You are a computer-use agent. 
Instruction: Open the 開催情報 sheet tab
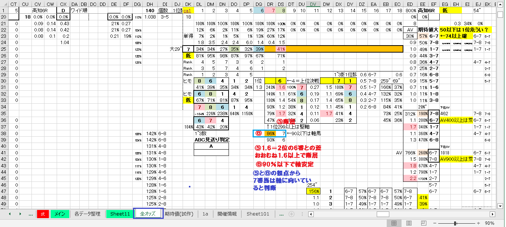tap(227, 214)
